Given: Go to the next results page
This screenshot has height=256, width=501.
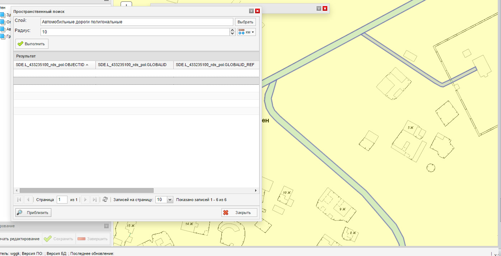Looking at the screenshot, I should coord(85,200).
